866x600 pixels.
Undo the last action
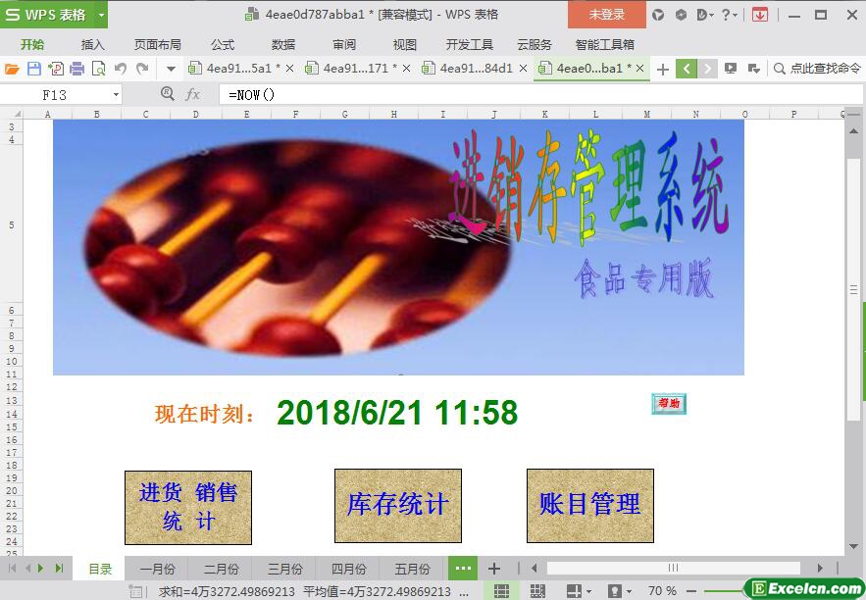121,69
